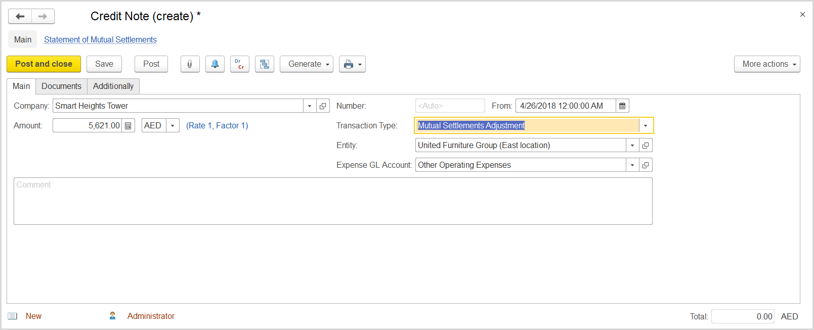Open Statement of Mutual Settlements link
The image size is (814, 330).
(100, 39)
